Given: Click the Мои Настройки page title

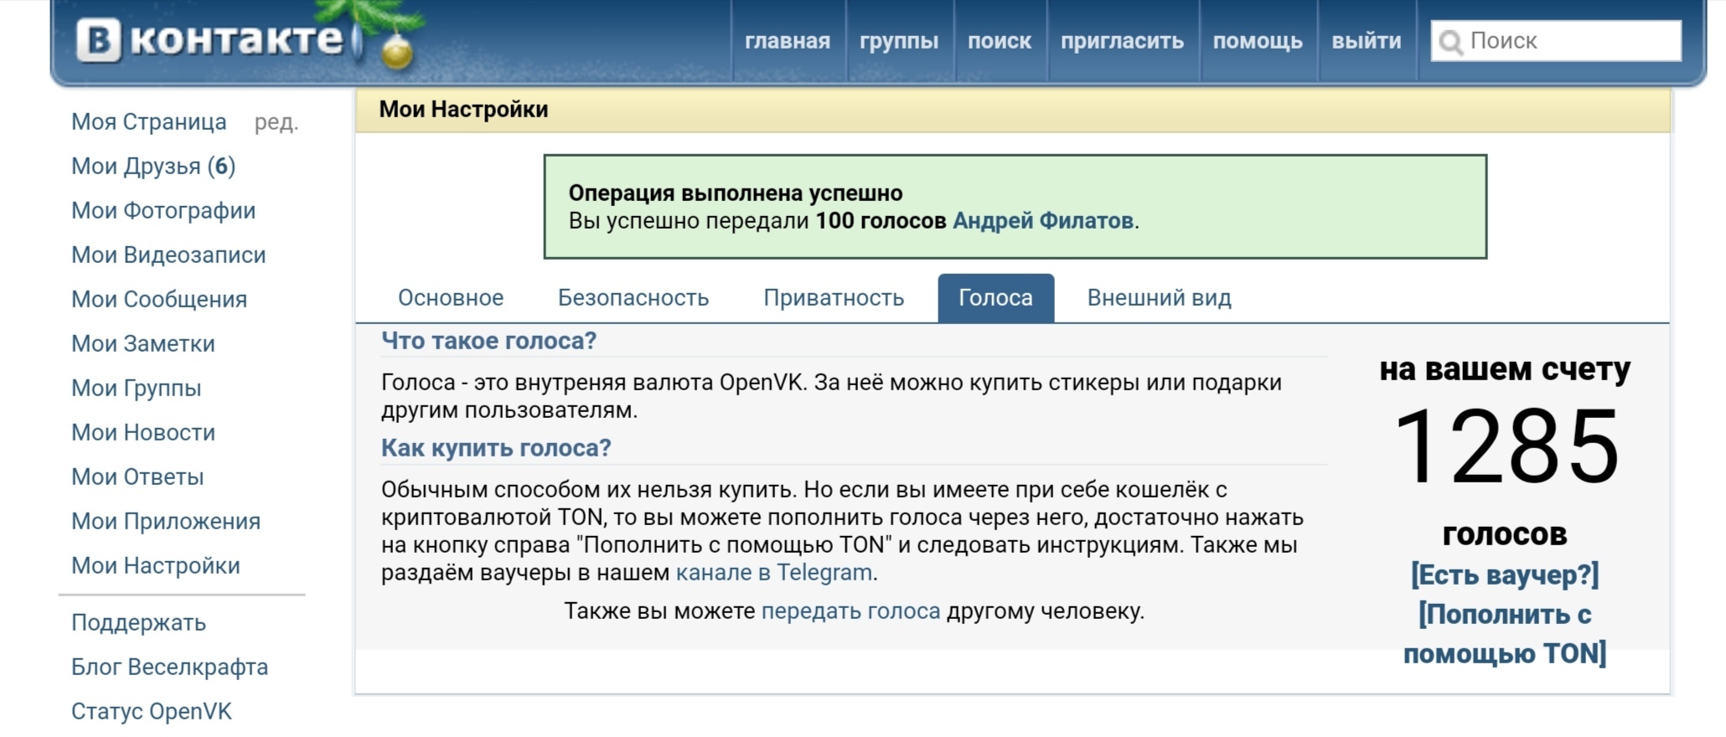Looking at the screenshot, I should coord(463,110).
